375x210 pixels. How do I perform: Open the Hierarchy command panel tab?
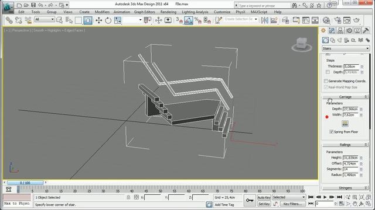pyautogui.click(x=340, y=30)
